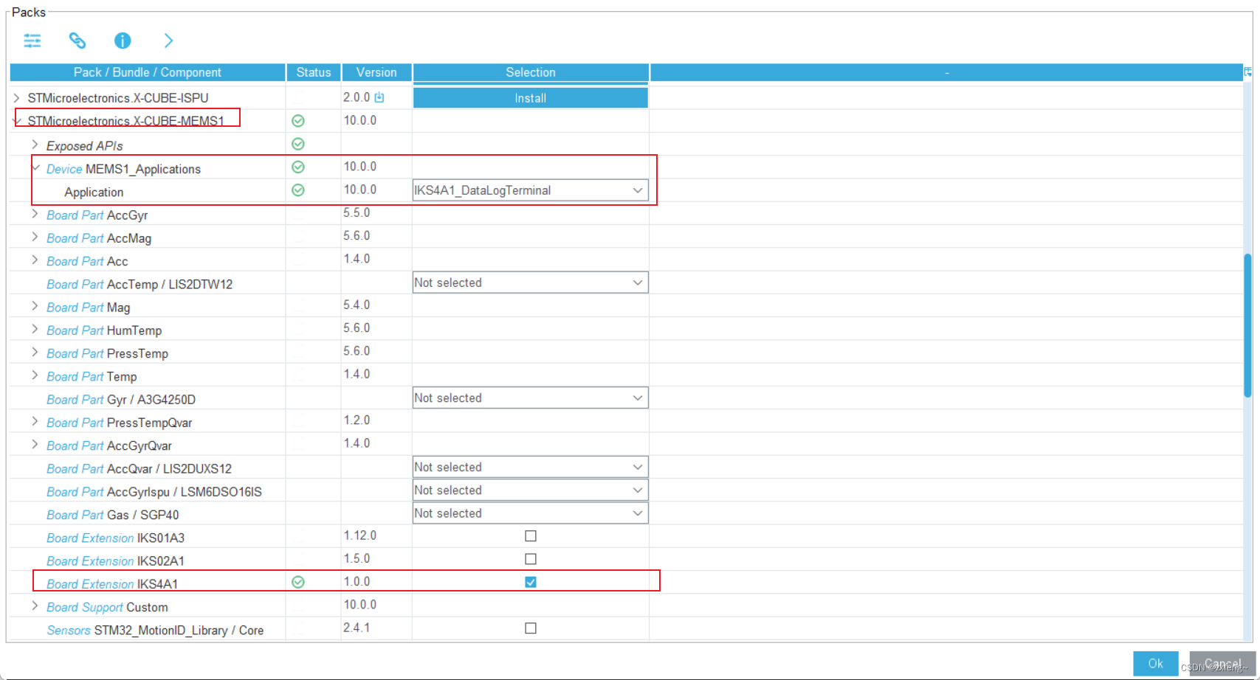Image resolution: width=1260 pixels, height=680 pixels.
Task: Click the Selection column header
Action: coord(531,72)
